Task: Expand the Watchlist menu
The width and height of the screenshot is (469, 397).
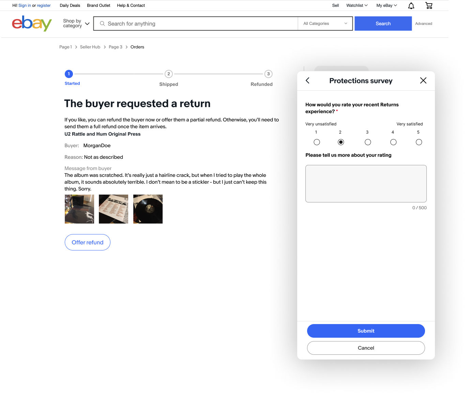Action: (357, 5)
